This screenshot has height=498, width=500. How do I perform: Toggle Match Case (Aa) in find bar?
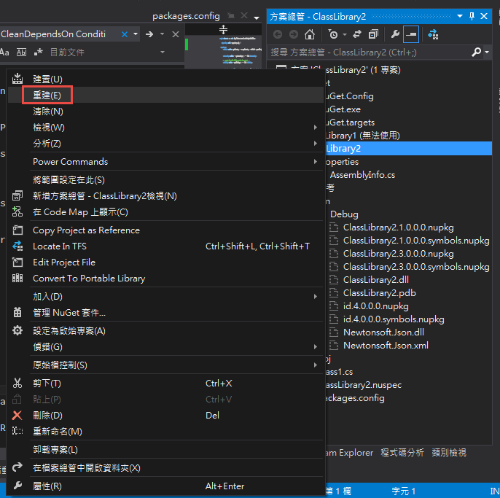[x=4, y=52]
